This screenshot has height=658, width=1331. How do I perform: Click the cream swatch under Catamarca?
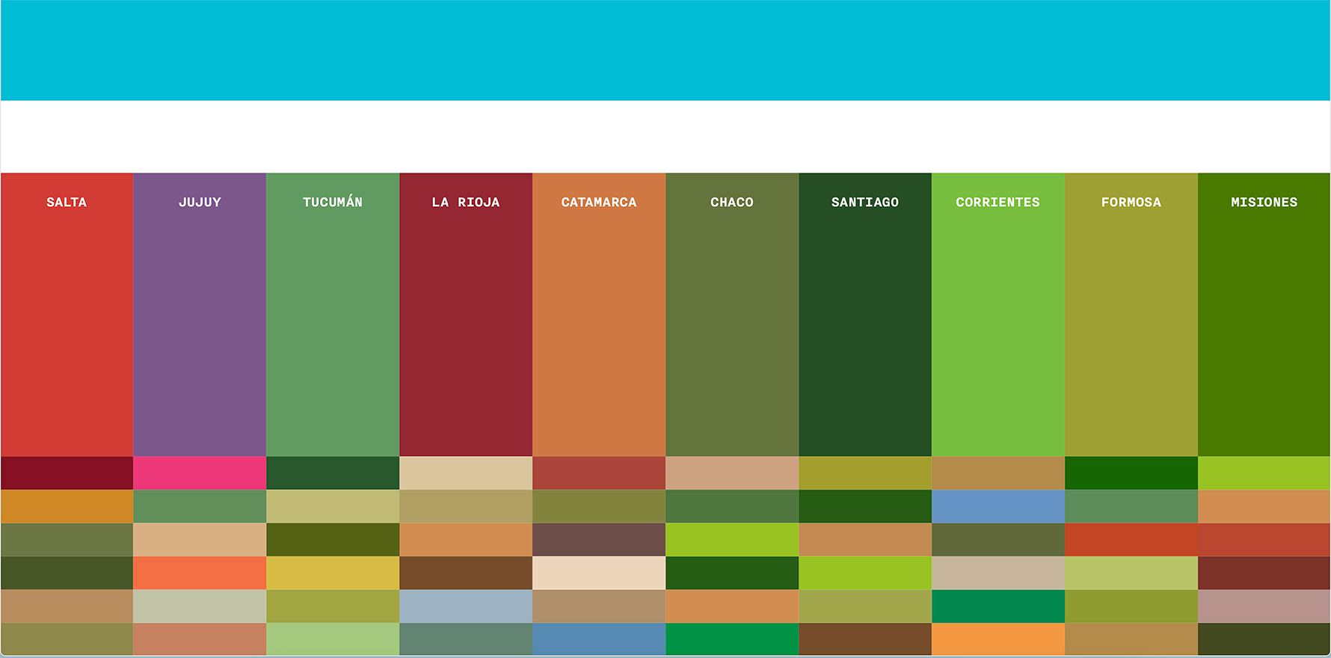click(599, 573)
